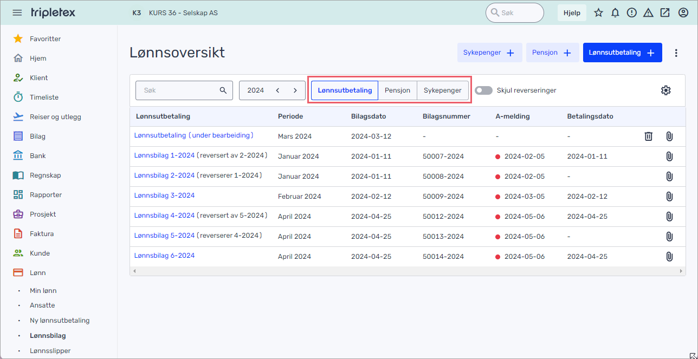Open Lønnsbilag 4-2024 link
698x359 pixels.
click(x=164, y=216)
